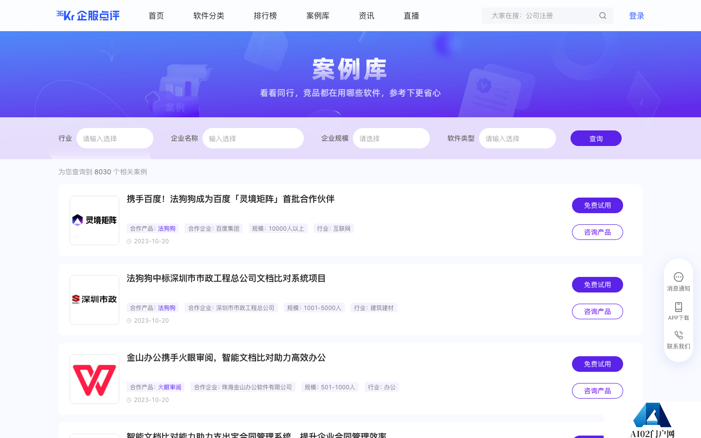Click 咨询产品 for the 深圳市政 case
The width and height of the screenshot is (701, 438).
click(x=597, y=311)
